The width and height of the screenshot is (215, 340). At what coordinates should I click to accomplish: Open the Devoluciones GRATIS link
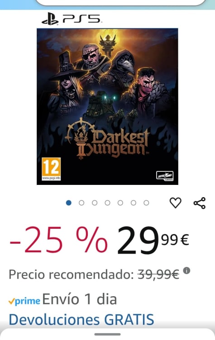[81, 319]
